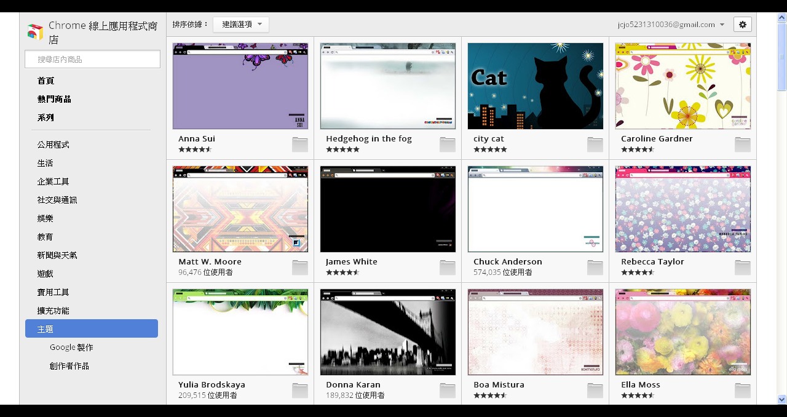Viewport: 787px width, 417px height.
Task: Click the Donna Karan title text
Action: [x=353, y=385]
